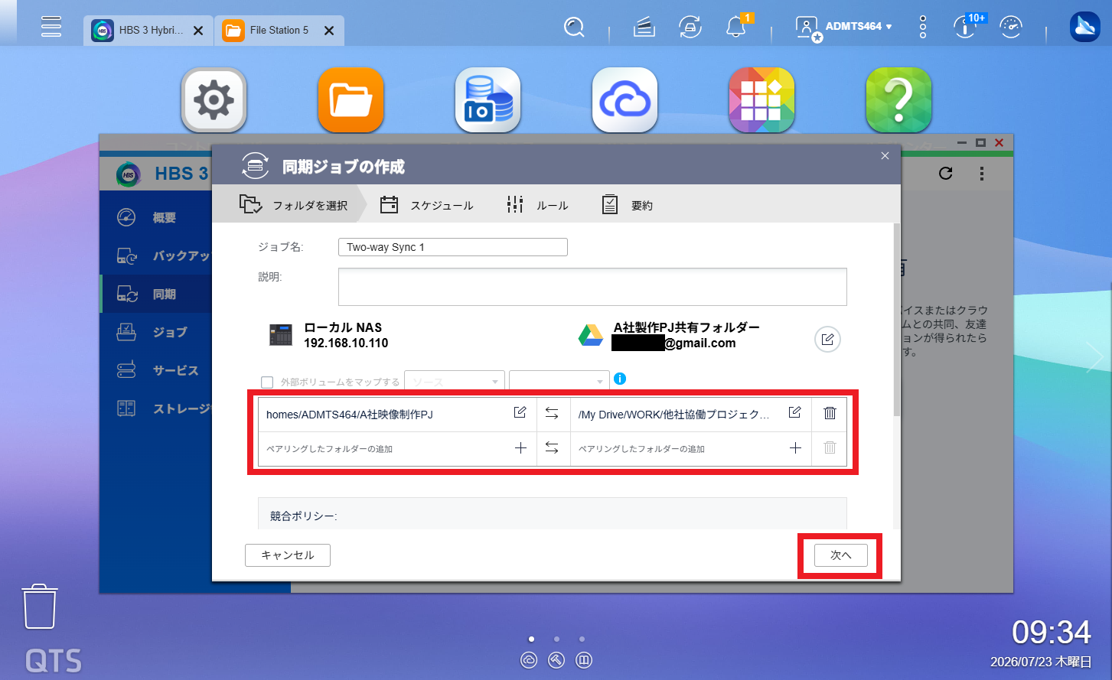Go to the 要約 wizard step
The width and height of the screenshot is (1112, 680).
627,205
